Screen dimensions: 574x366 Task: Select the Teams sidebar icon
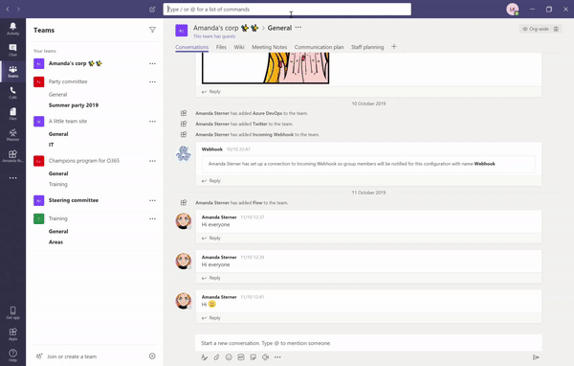12,71
